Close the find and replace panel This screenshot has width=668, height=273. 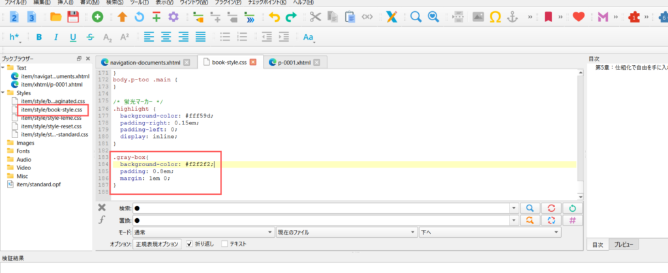[102, 208]
